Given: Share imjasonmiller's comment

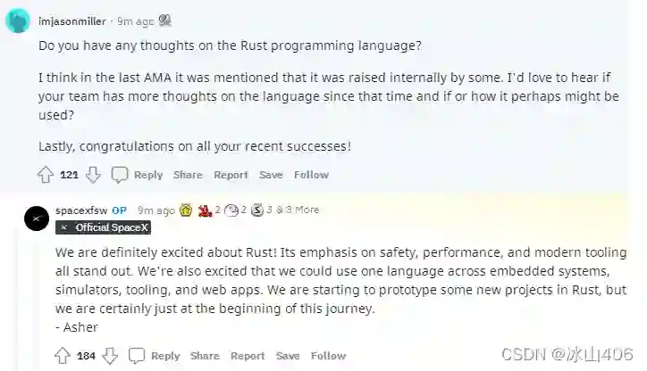Looking at the screenshot, I should click(188, 175).
